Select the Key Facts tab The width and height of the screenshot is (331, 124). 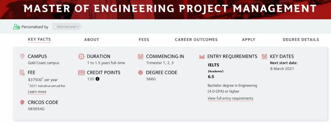pyautogui.click(x=39, y=39)
